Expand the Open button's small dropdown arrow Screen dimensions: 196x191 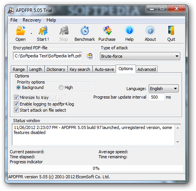click(31, 34)
